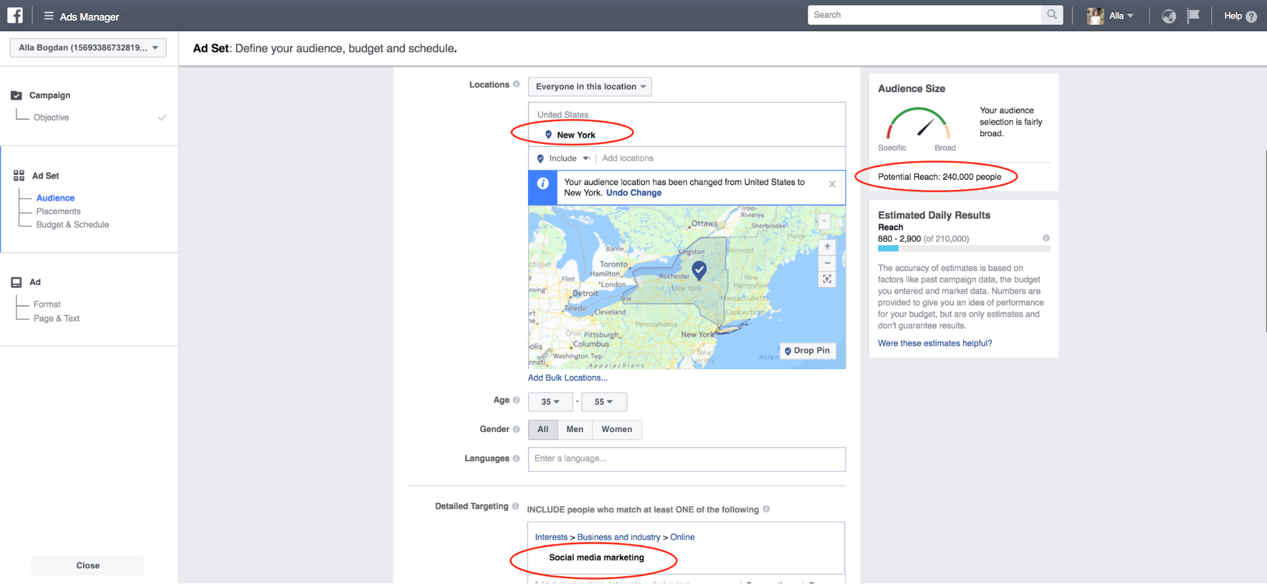Click Alla's profile picture
1267x584 pixels.
(1095, 16)
